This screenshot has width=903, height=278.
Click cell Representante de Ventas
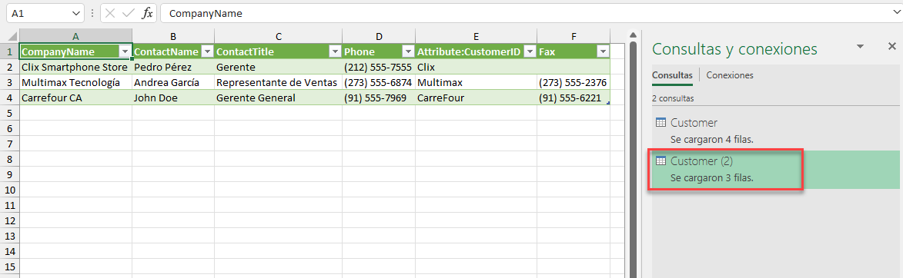point(278,82)
